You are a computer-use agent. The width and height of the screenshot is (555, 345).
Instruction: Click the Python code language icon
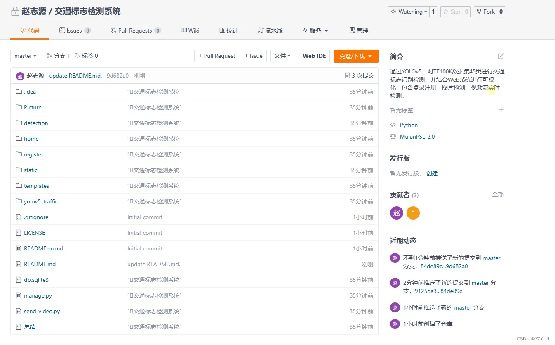(393, 125)
